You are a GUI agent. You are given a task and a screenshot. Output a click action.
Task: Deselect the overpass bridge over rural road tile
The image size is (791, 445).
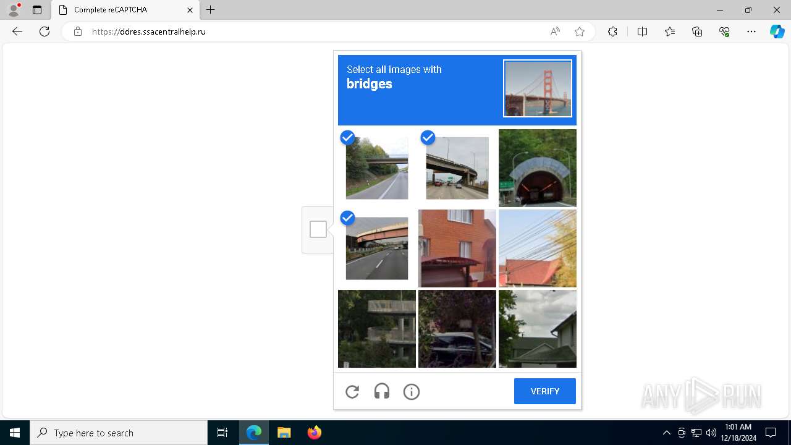point(377,168)
